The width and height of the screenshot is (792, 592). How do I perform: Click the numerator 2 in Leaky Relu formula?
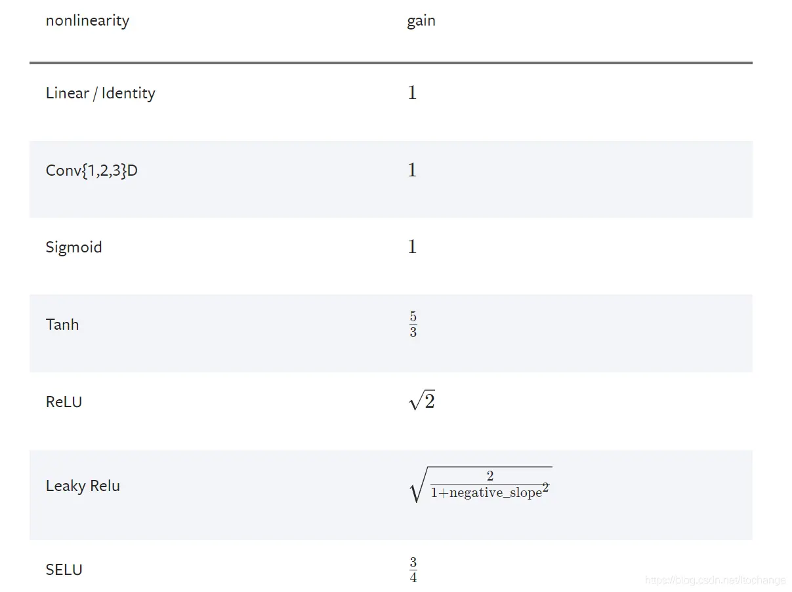(x=490, y=476)
